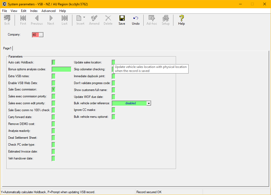The height and width of the screenshot is (195, 271).
Task: Minimize the System parameters window
Action: [240, 4]
